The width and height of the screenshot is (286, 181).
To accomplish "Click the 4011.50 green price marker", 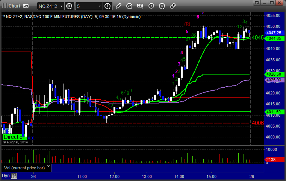I will pyautogui.click(x=274, y=112).
